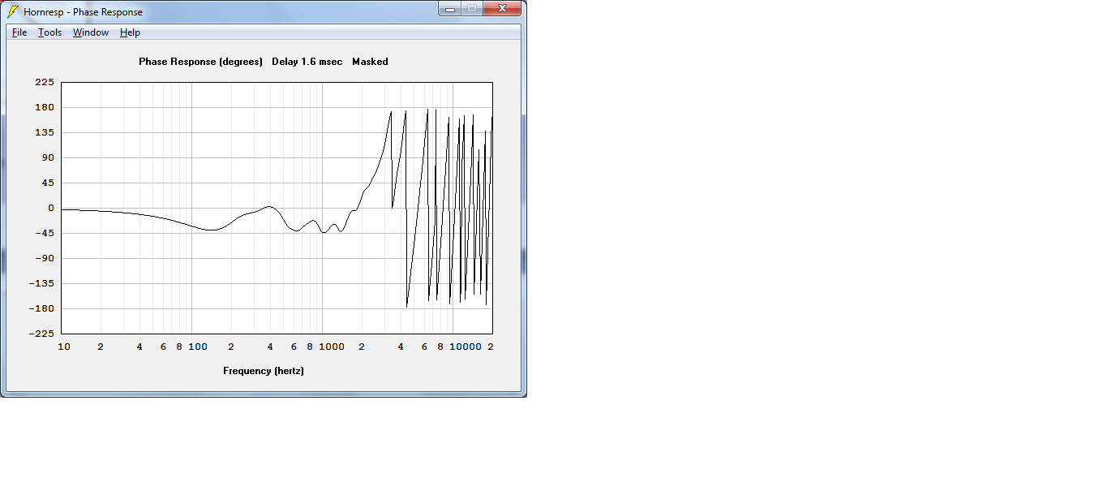Click the -225 value on vertical axis
The height and width of the screenshot is (491, 1103).
click(x=41, y=333)
